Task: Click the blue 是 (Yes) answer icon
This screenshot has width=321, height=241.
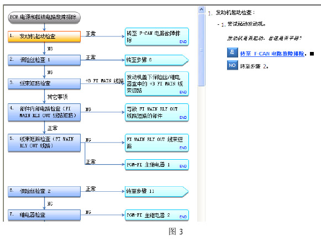Action: tap(233, 53)
